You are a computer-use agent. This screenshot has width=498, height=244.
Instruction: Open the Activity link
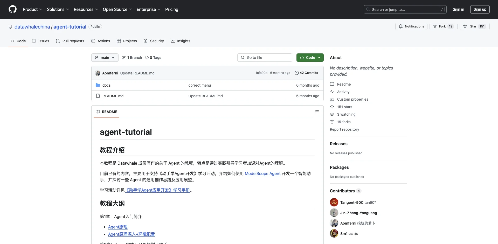click(343, 92)
